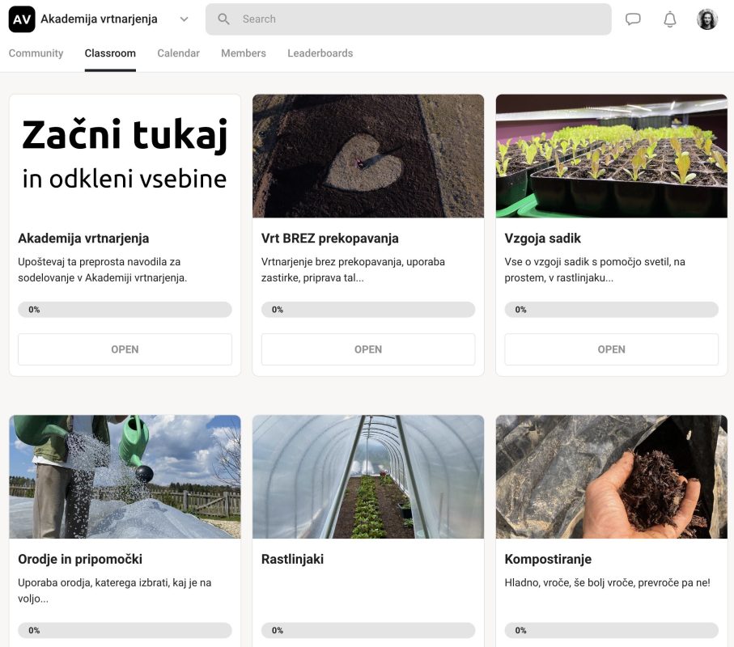
Task: Click the Akademija vrtnarjenja course card title
Action: [83, 239]
